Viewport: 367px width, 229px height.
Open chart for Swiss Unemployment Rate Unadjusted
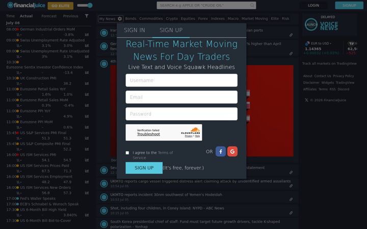[x=87, y=56]
